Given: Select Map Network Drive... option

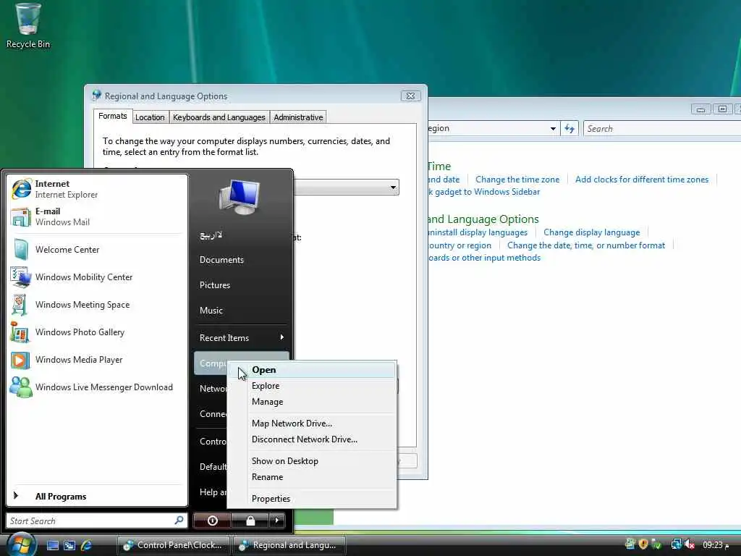Looking at the screenshot, I should point(312,423).
